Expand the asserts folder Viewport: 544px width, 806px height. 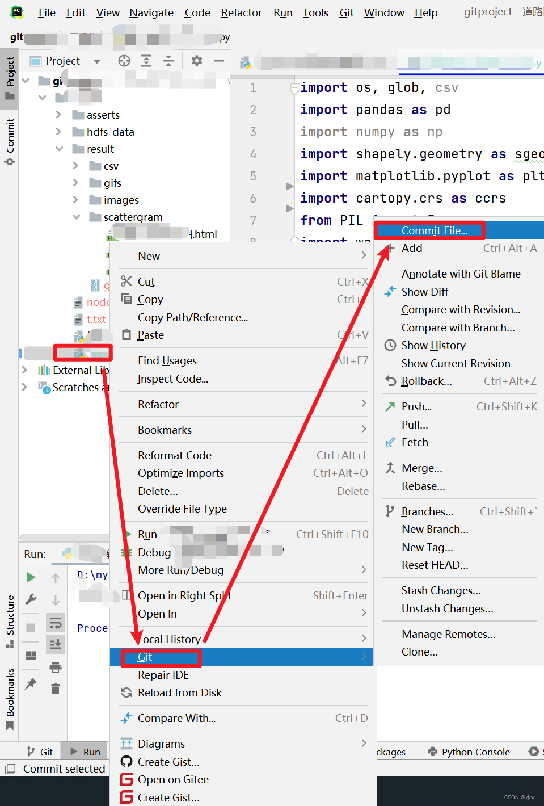coord(59,115)
